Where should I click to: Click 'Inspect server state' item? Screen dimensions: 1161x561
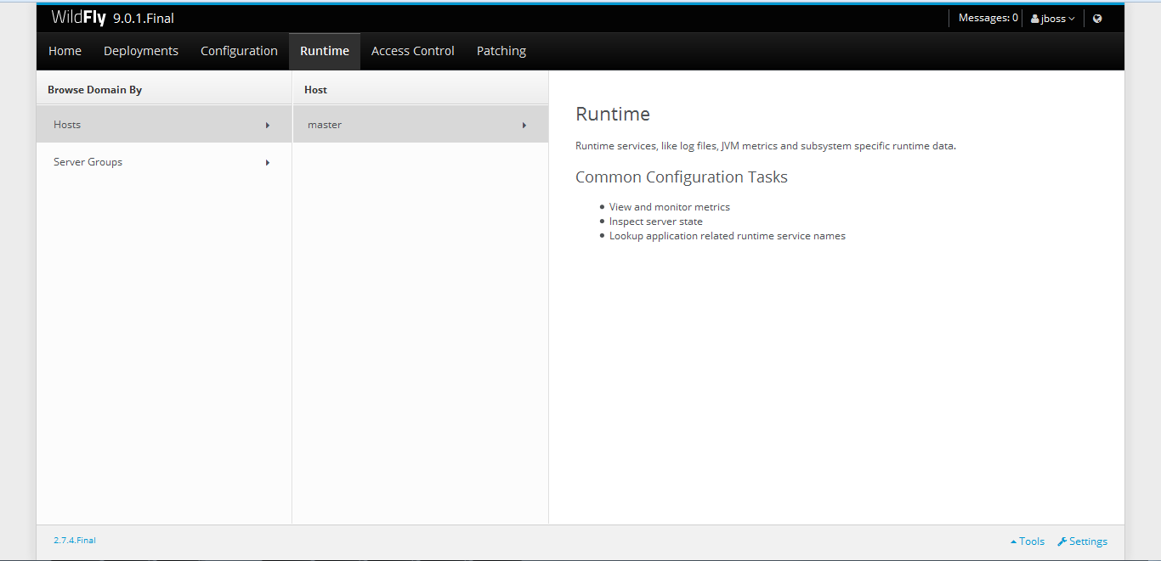tap(656, 222)
